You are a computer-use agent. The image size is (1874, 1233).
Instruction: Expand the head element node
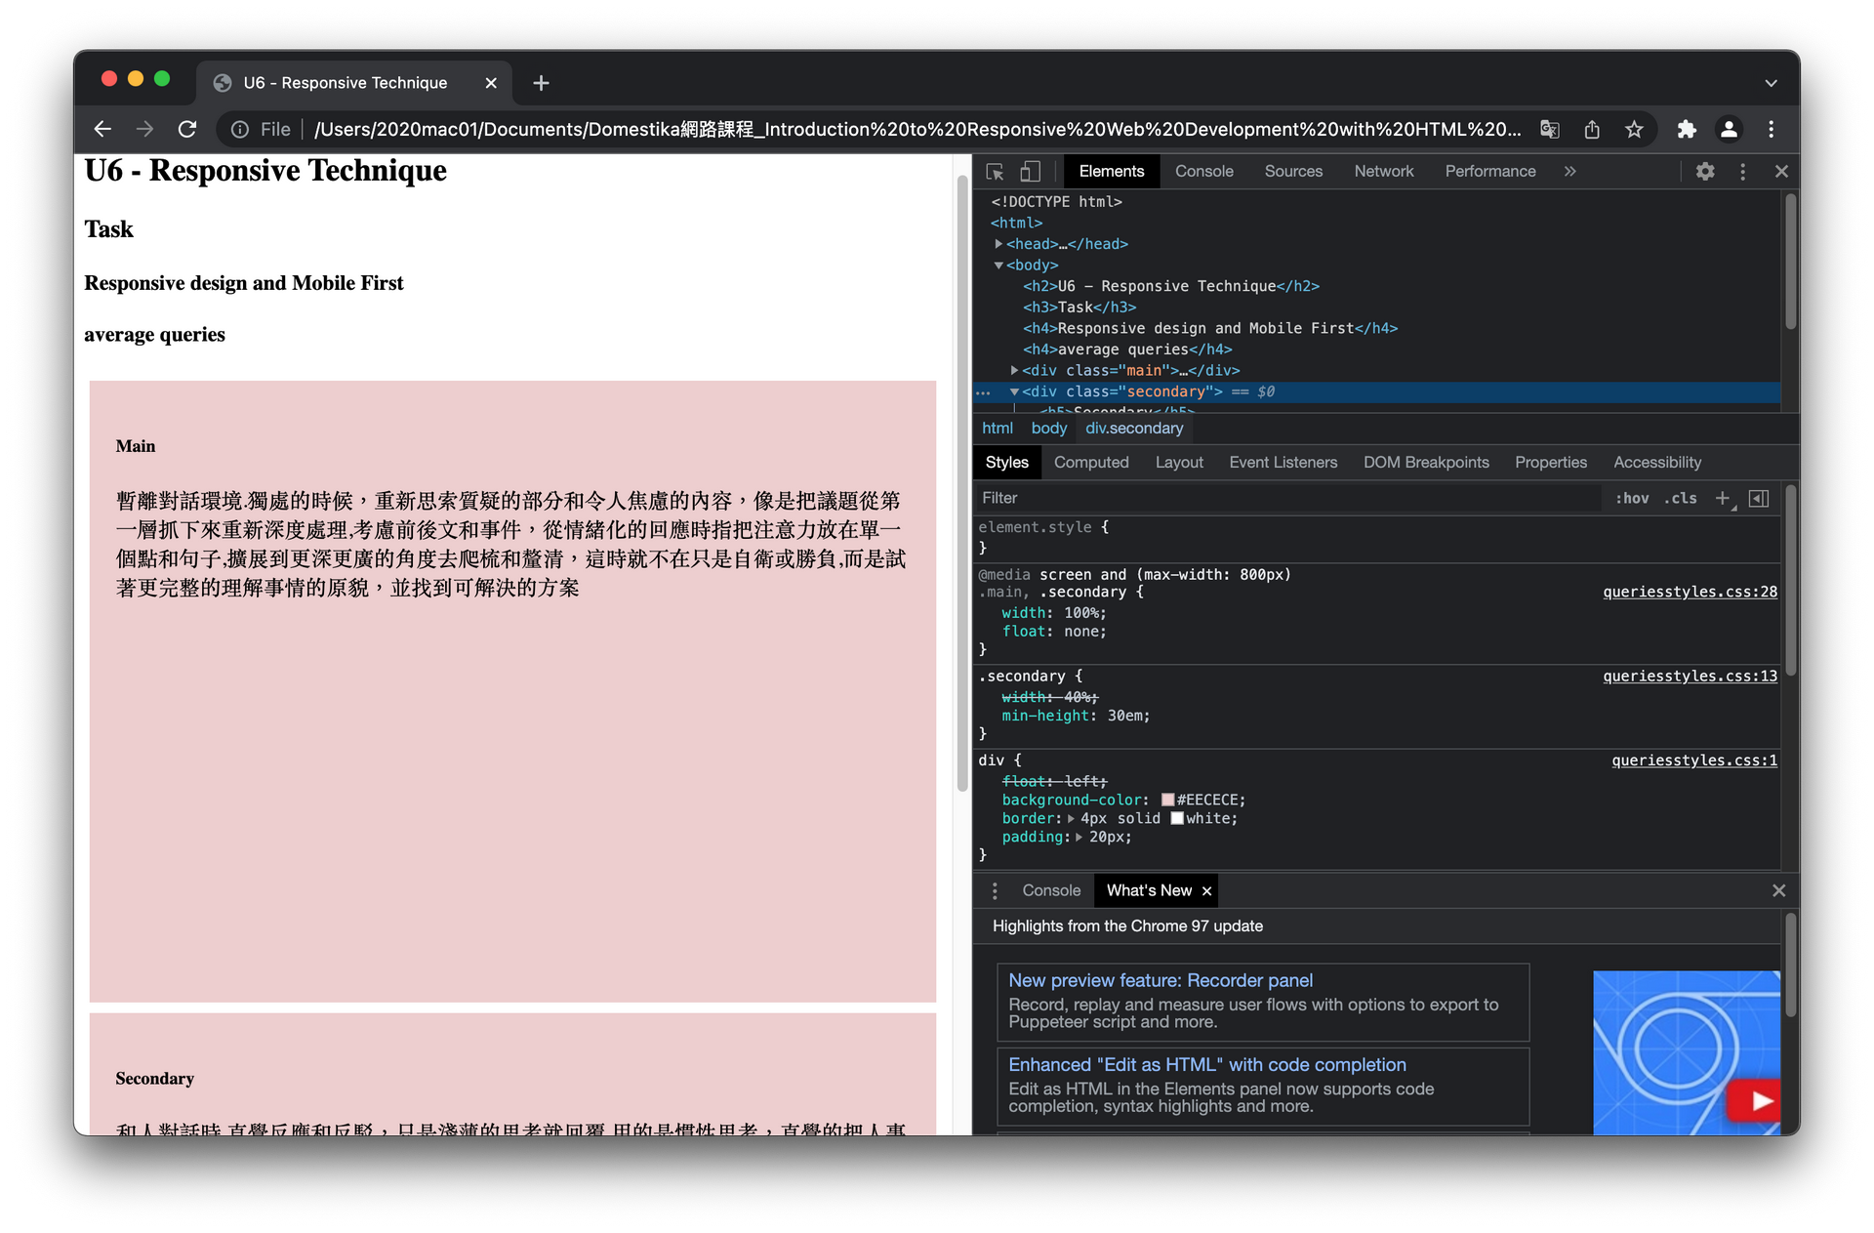pyautogui.click(x=998, y=244)
